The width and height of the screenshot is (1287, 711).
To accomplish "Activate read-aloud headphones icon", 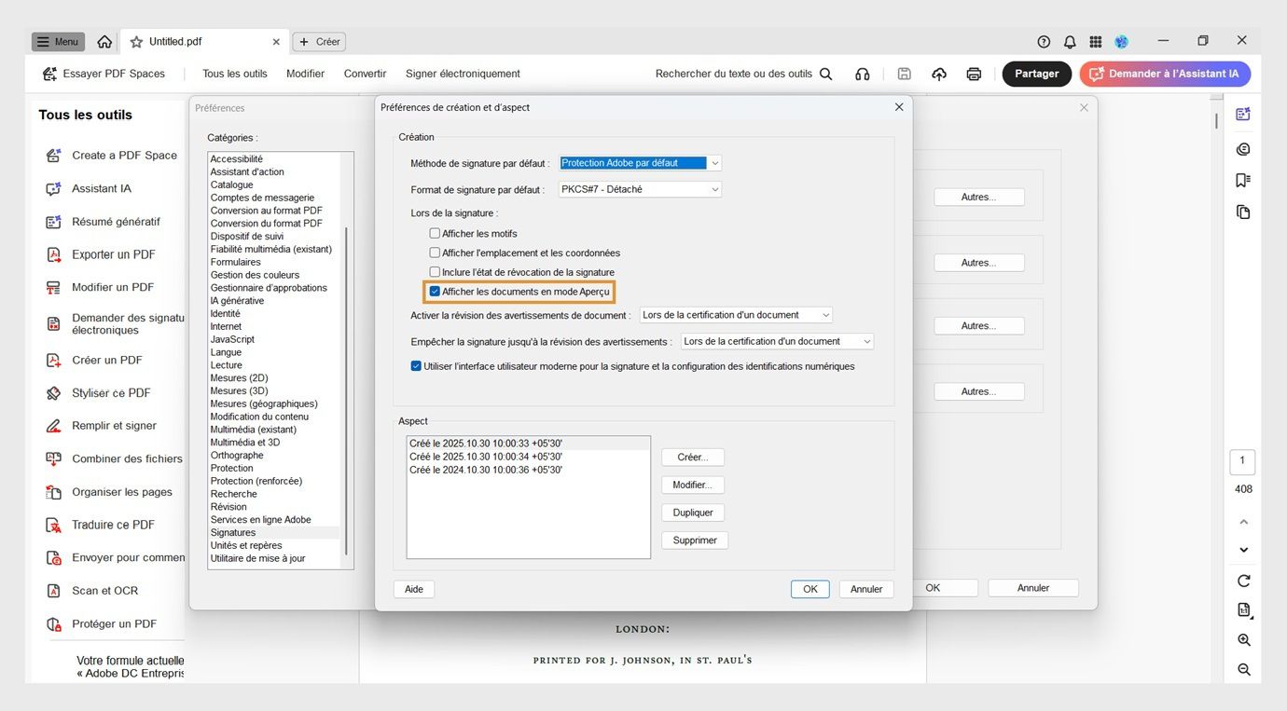I will pos(862,74).
